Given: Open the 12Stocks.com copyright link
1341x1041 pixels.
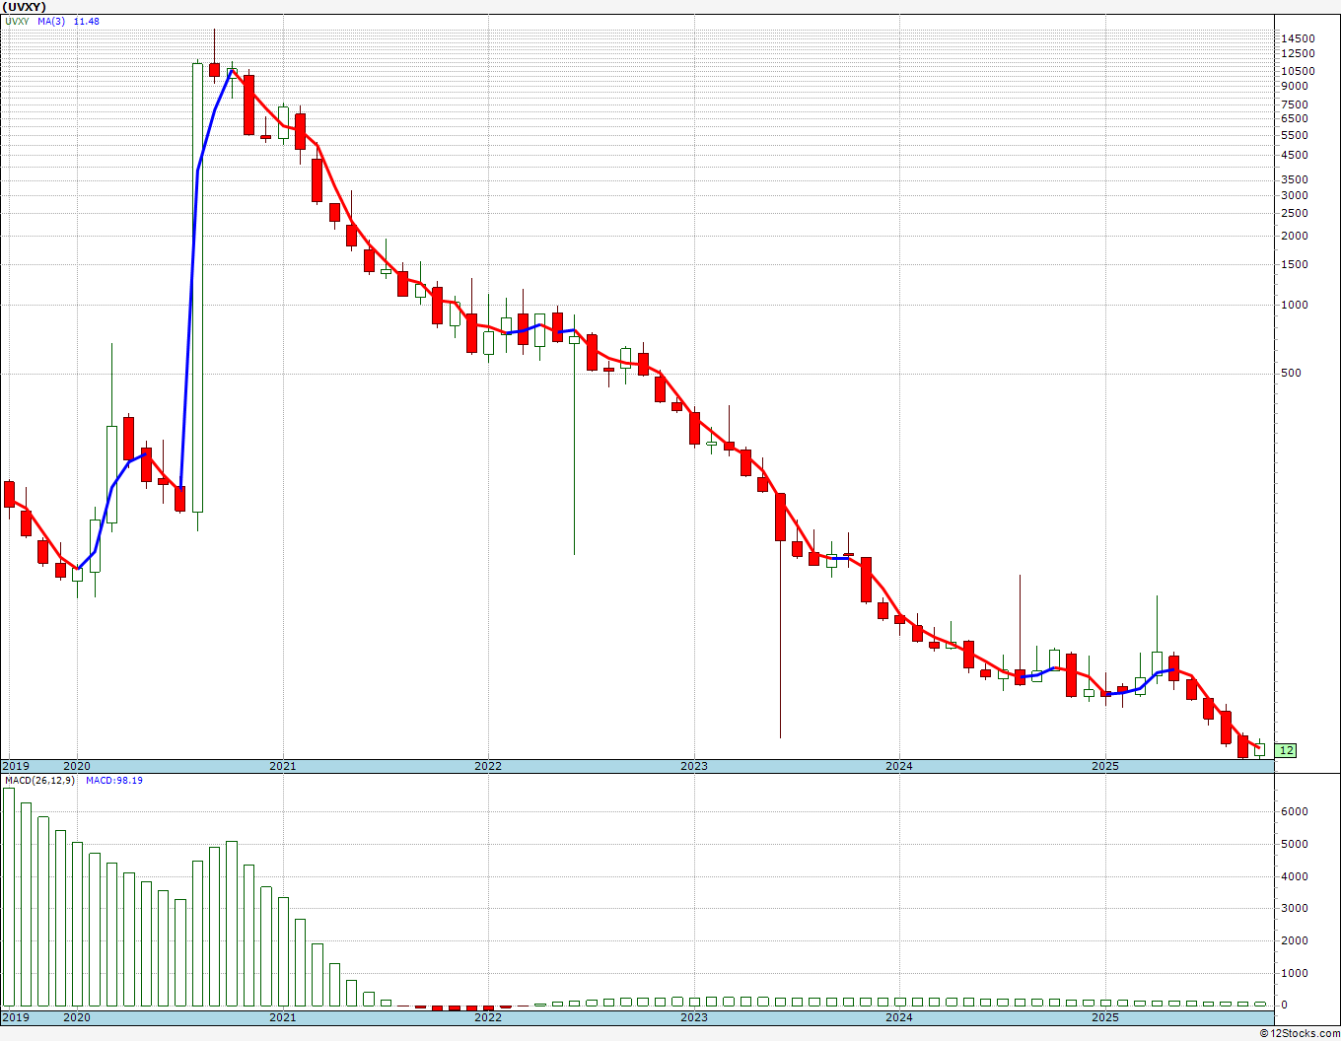Looking at the screenshot, I should click(1300, 1033).
